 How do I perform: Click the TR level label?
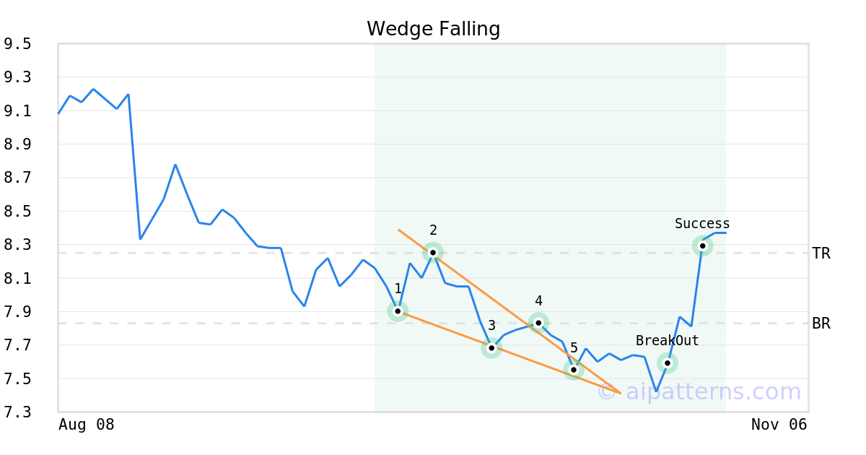coord(821,253)
